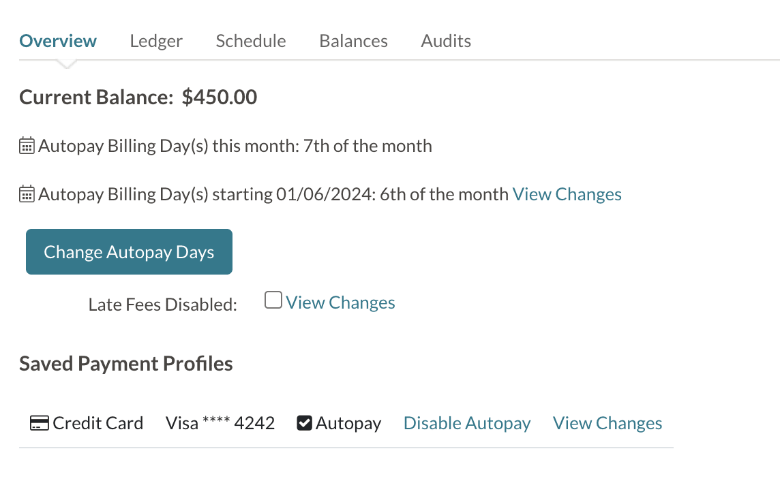Screen dimensions: 780x496
Task: Select the Visa **** 4242 card text
Action: tap(220, 423)
